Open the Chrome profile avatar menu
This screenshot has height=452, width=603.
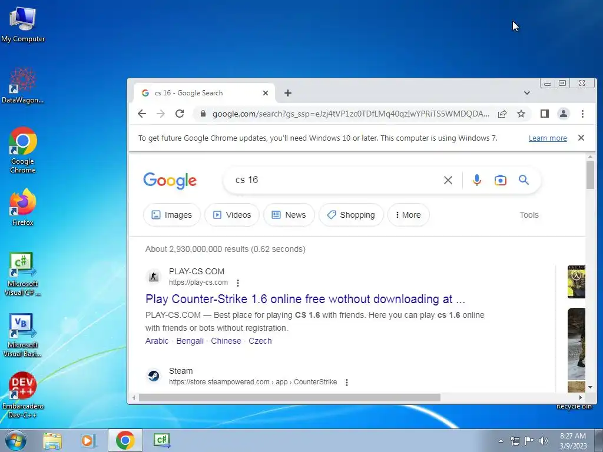pyautogui.click(x=564, y=114)
